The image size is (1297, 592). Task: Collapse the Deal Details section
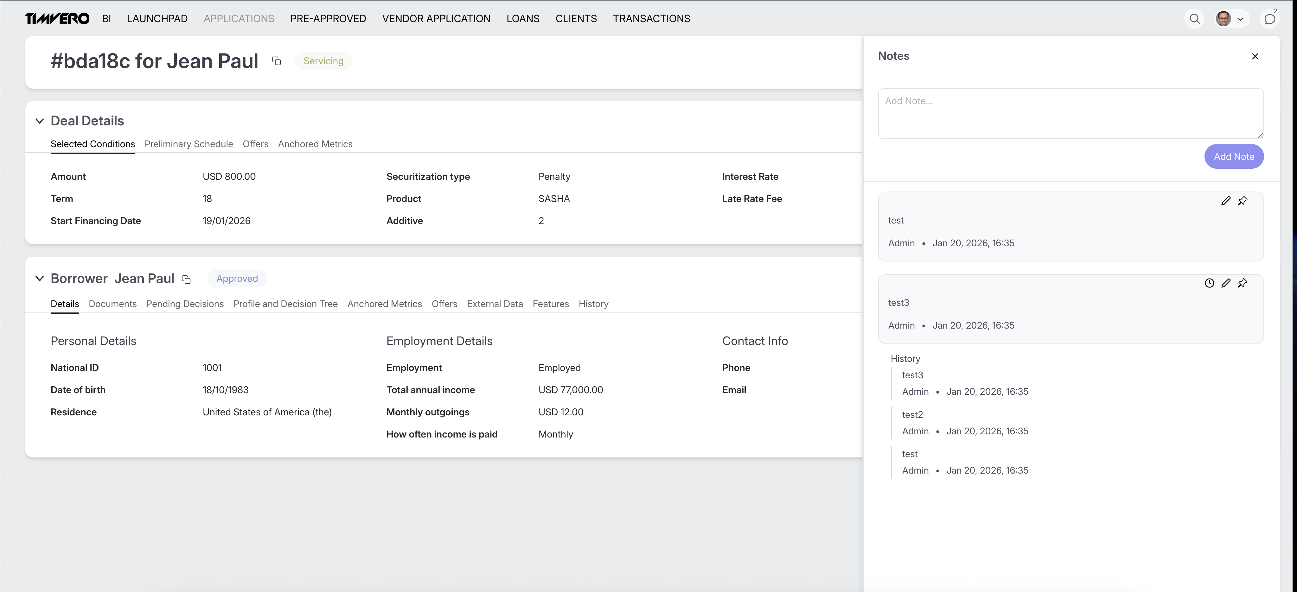39,121
